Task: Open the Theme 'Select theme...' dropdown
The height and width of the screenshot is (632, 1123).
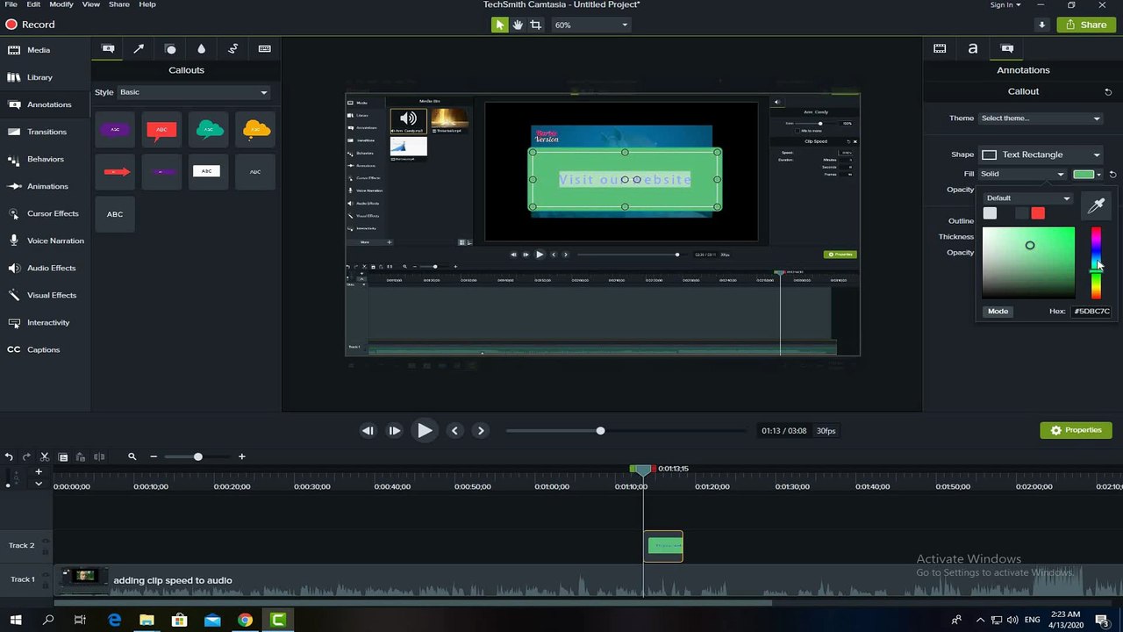Action: [x=1041, y=118]
